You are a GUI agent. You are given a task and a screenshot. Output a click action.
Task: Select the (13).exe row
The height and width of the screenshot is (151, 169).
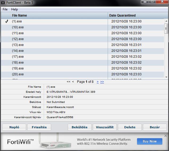coord(82,45)
